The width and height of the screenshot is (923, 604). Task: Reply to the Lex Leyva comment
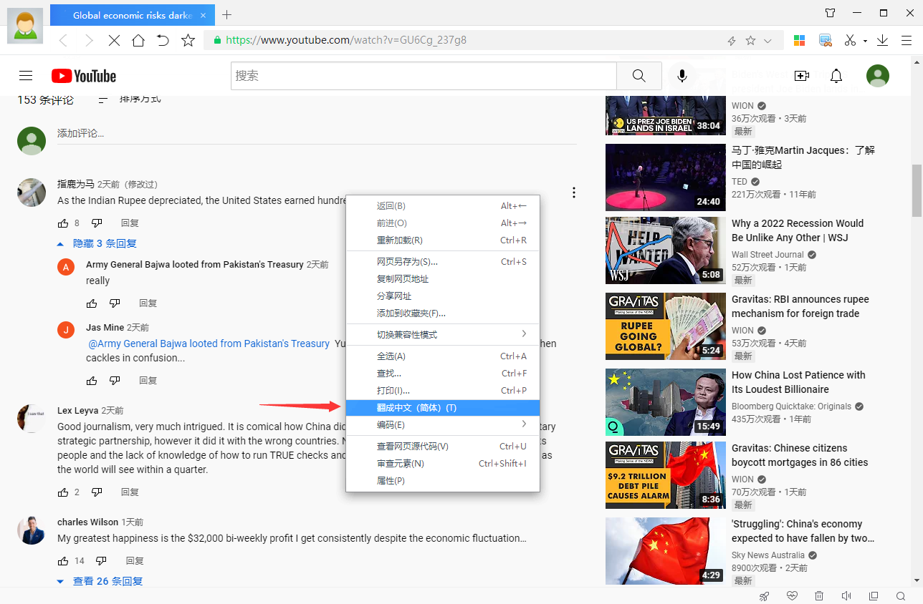point(130,492)
